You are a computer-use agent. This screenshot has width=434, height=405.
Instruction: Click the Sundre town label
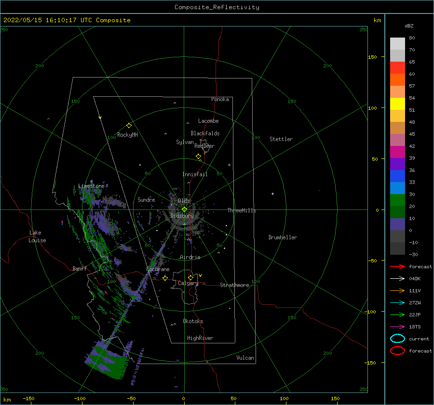[x=146, y=200]
